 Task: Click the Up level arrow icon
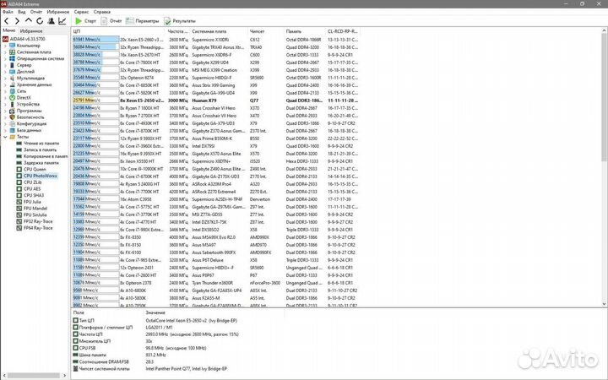pyautogui.click(x=28, y=19)
